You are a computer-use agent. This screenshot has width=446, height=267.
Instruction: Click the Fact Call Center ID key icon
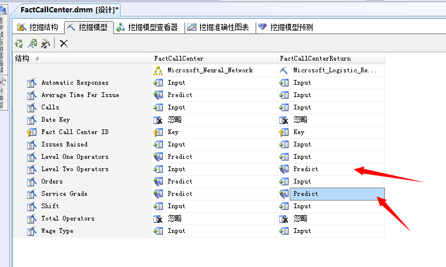tap(32, 132)
